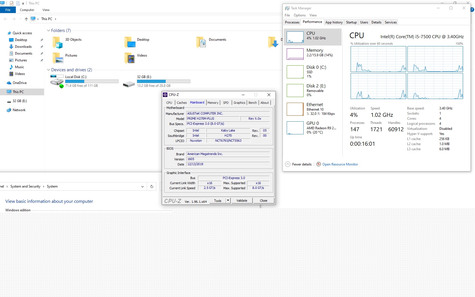This screenshot has height=297, width=475.
Task: Select the Local Disk (C:) drive icon
Action: (57, 82)
